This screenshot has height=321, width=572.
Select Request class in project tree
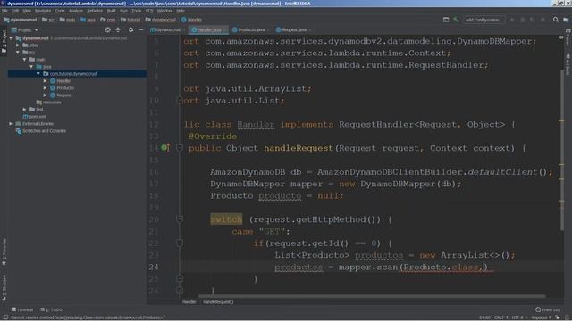pos(61,95)
